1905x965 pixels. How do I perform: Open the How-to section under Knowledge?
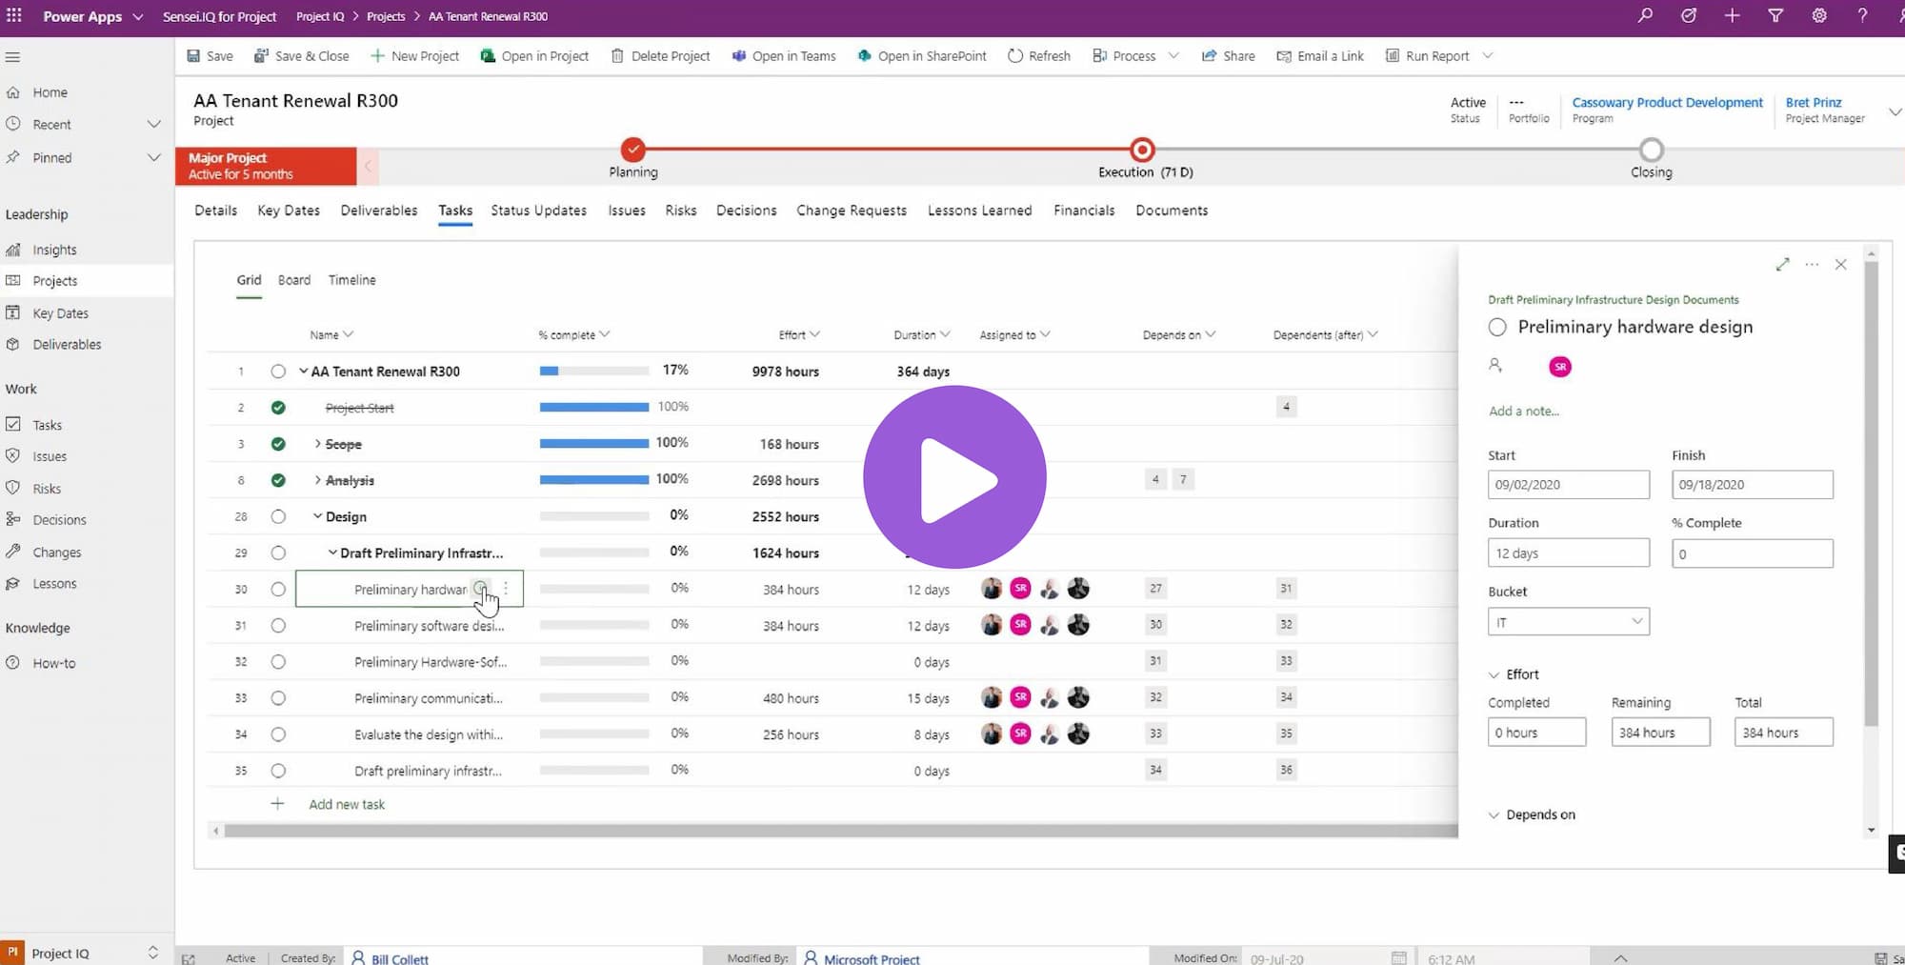coord(52,662)
